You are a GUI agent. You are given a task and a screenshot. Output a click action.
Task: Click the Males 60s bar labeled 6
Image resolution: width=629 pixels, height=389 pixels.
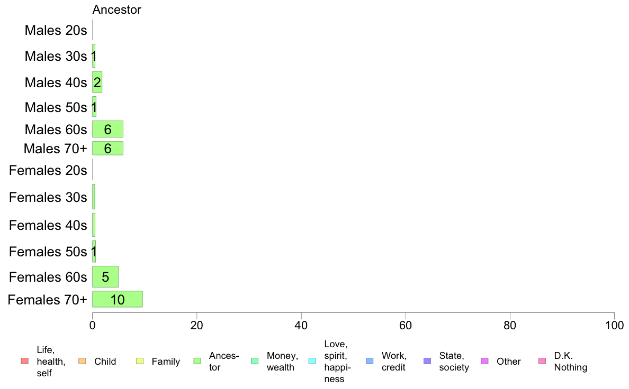point(107,129)
